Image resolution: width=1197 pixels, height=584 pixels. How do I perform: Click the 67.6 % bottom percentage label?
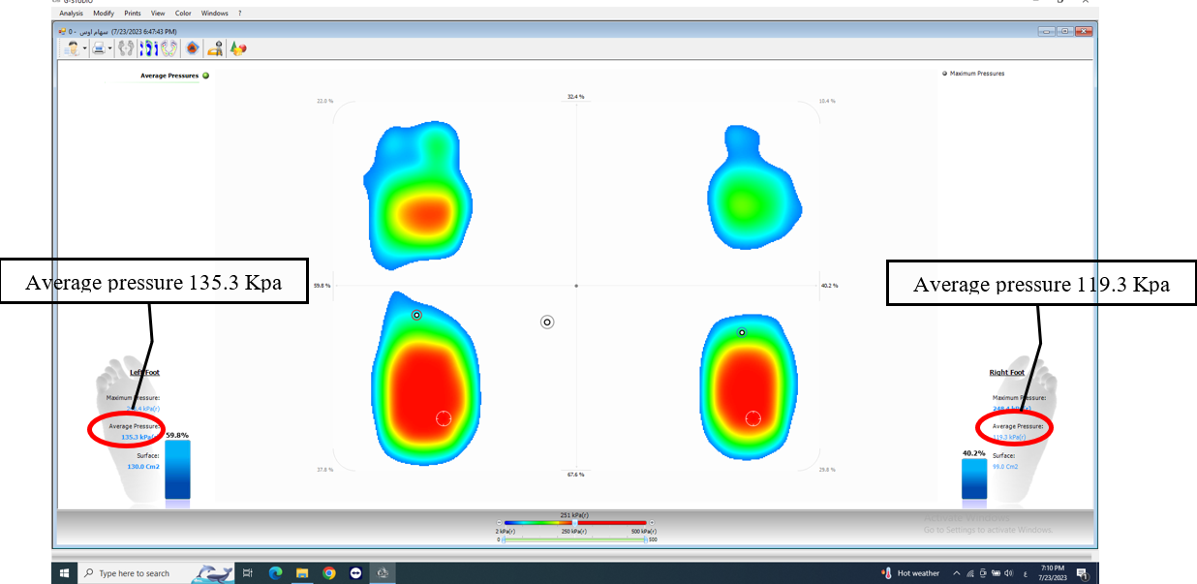tap(576, 475)
